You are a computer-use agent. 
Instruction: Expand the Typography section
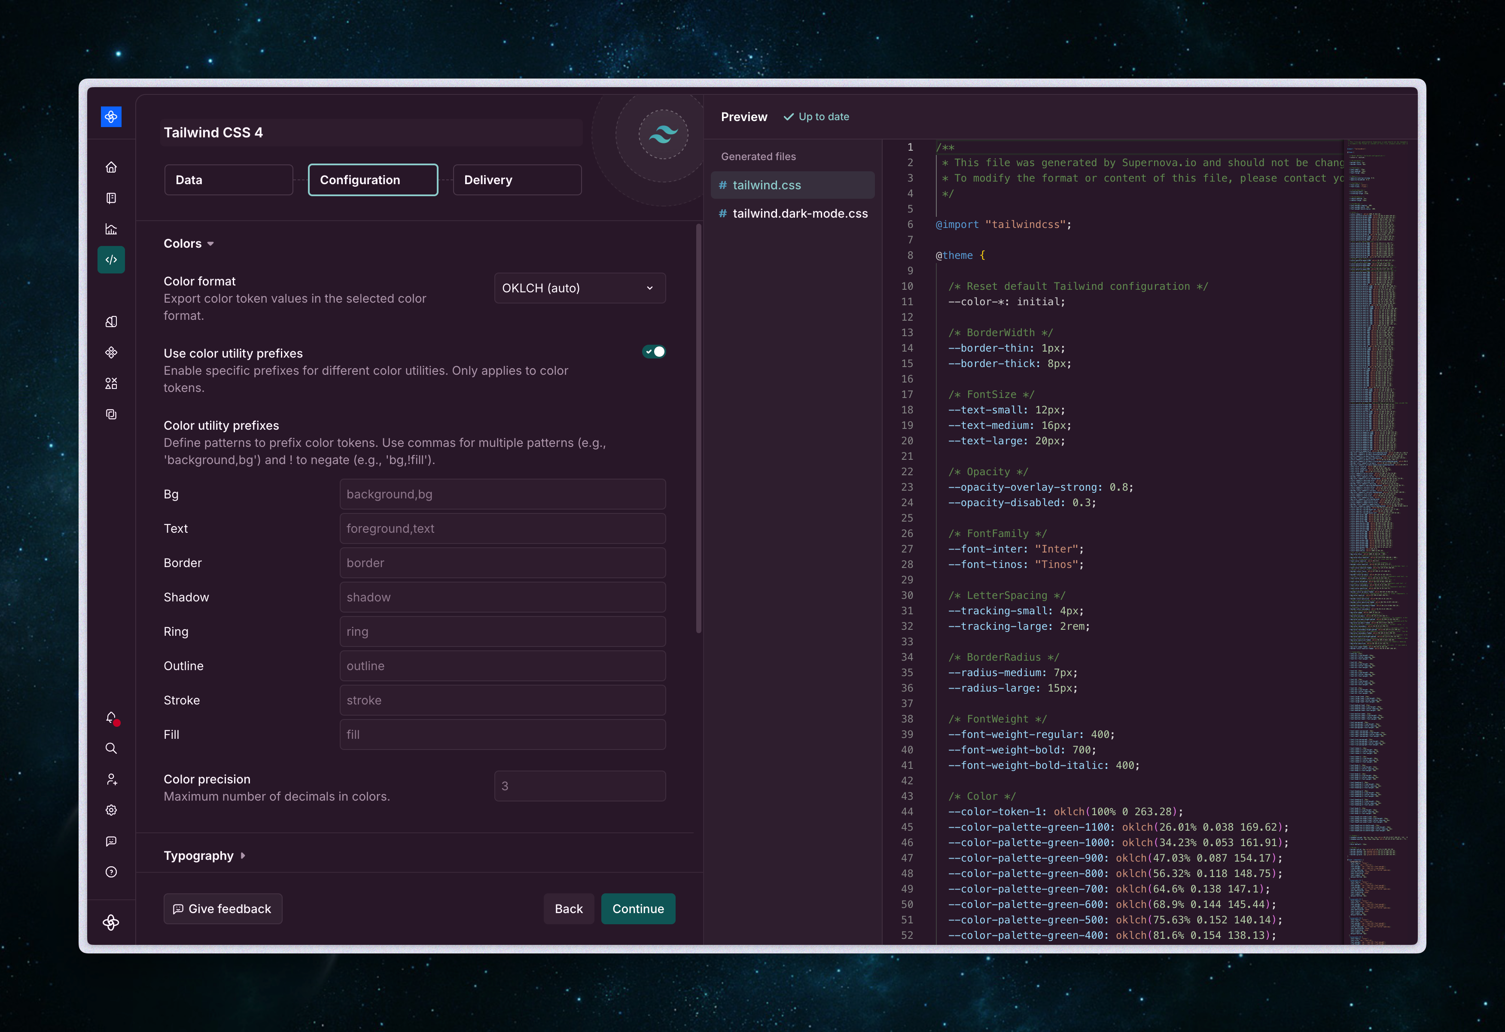point(204,855)
